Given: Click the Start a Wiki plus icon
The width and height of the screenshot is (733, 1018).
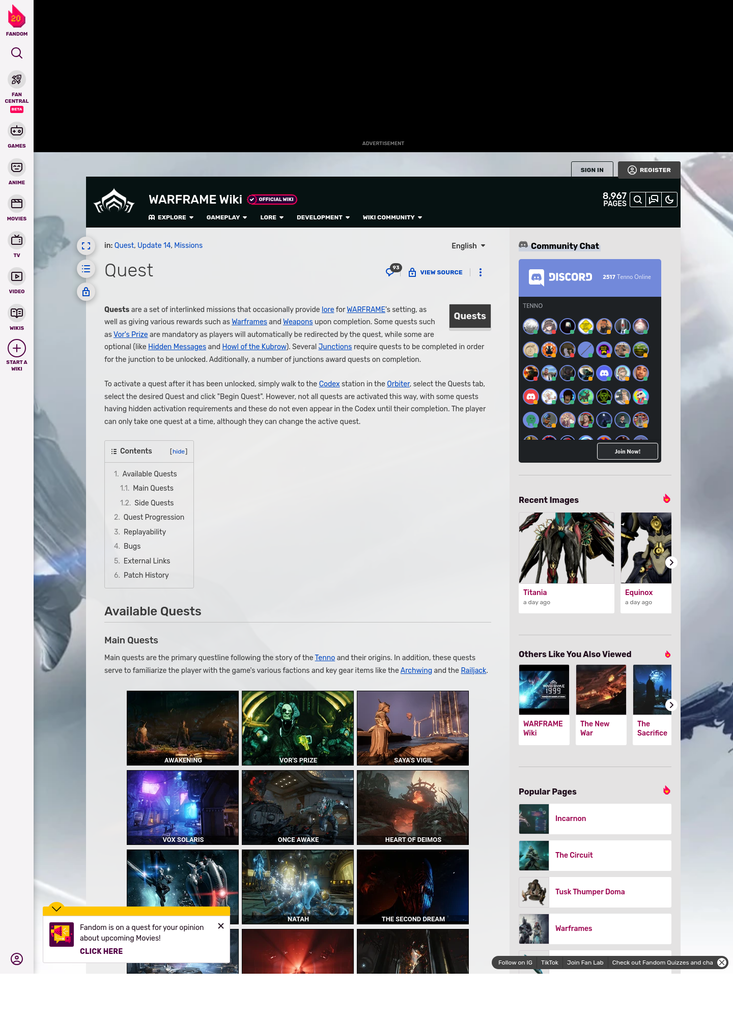Looking at the screenshot, I should (17, 348).
